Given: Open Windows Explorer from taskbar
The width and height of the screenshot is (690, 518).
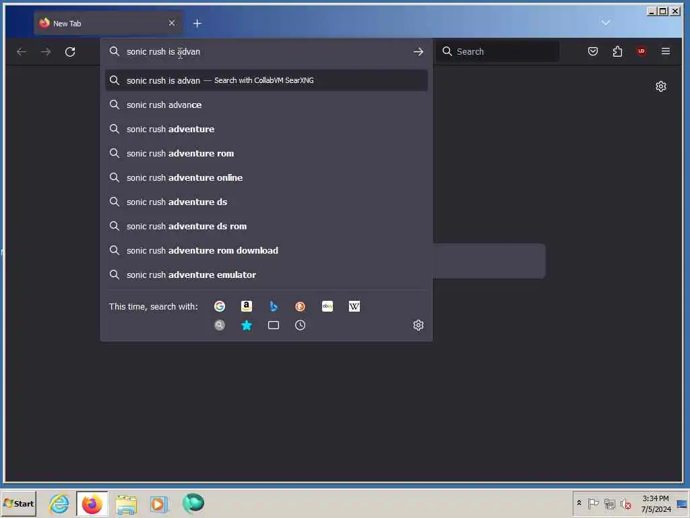Looking at the screenshot, I should pyautogui.click(x=126, y=503).
